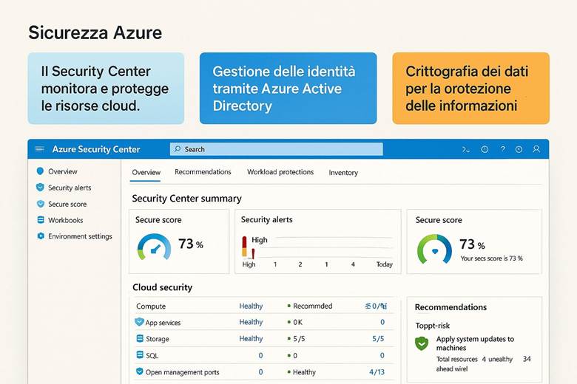Viewport: 577px width, 384px height.
Task: Open the hamburger menu icon
Action: (x=39, y=149)
